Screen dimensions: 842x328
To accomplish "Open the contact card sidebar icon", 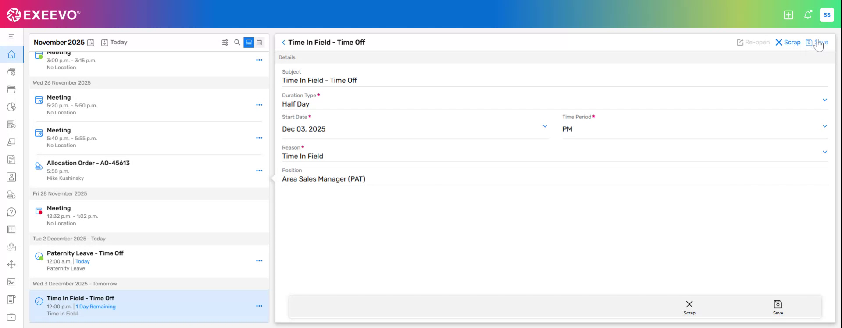I will 11,177.
